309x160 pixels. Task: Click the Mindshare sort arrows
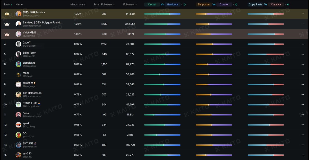point(84,5)
